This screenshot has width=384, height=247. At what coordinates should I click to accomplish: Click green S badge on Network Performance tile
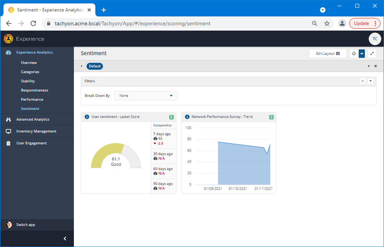click(271, 117)
